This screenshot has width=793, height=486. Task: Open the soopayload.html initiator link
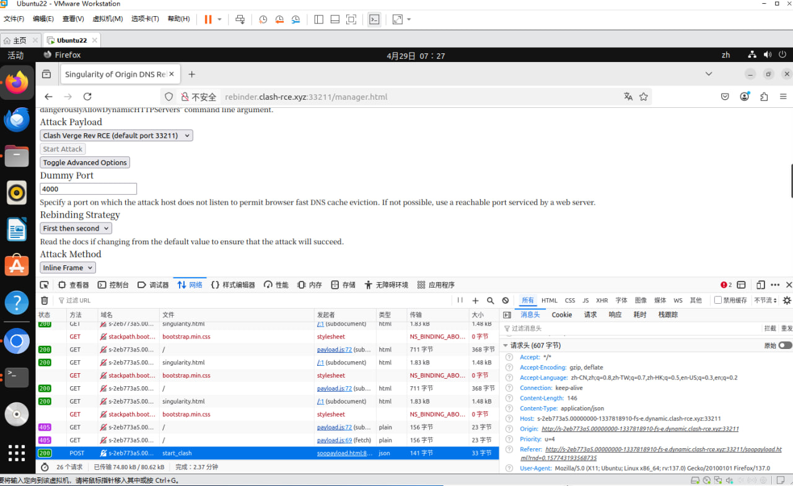(344, 453)
